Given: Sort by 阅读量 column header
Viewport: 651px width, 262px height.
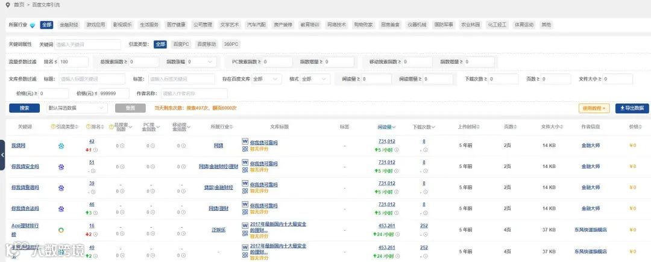Looking at the screenshot, I should click(386, 127).
